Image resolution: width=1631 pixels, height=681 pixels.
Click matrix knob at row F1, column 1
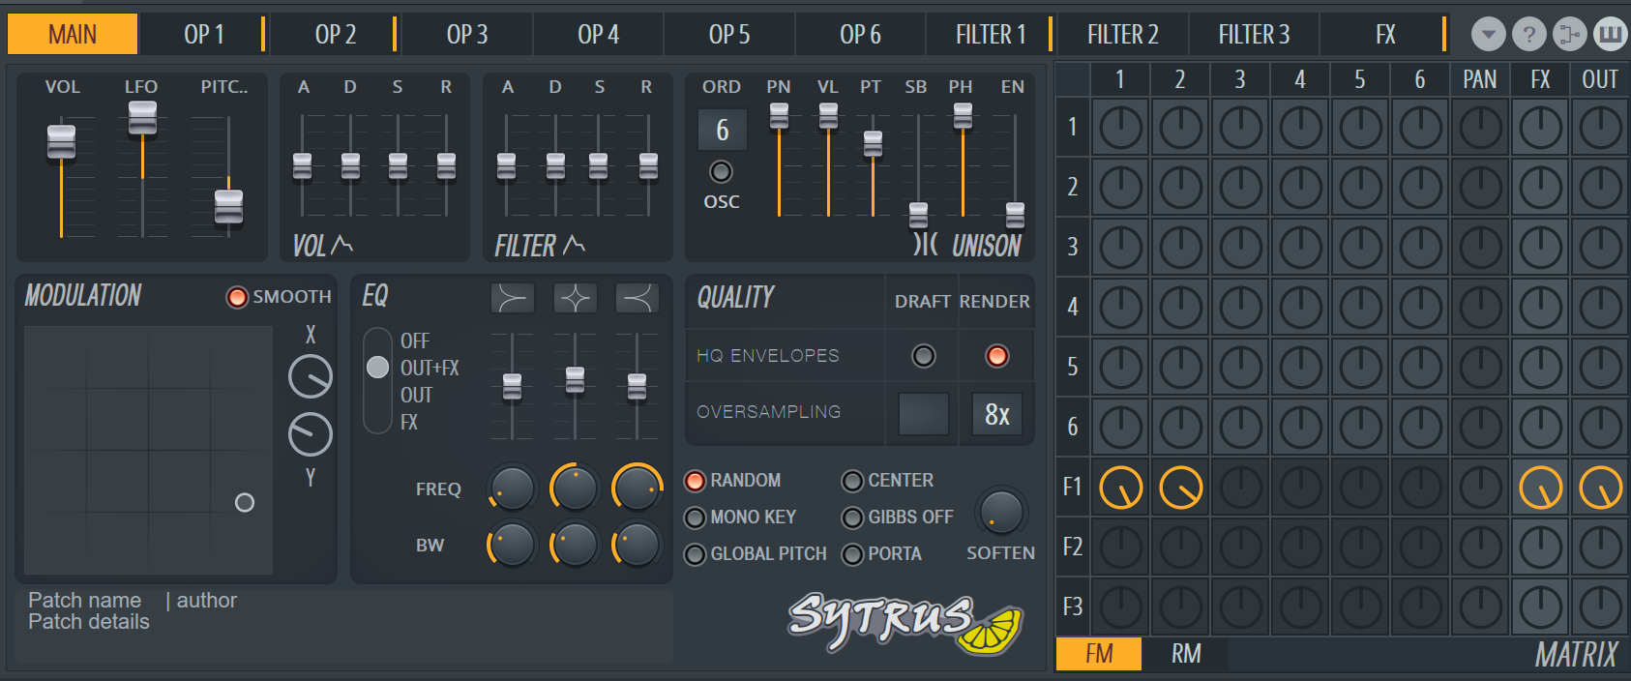[x=1121, y=488]
